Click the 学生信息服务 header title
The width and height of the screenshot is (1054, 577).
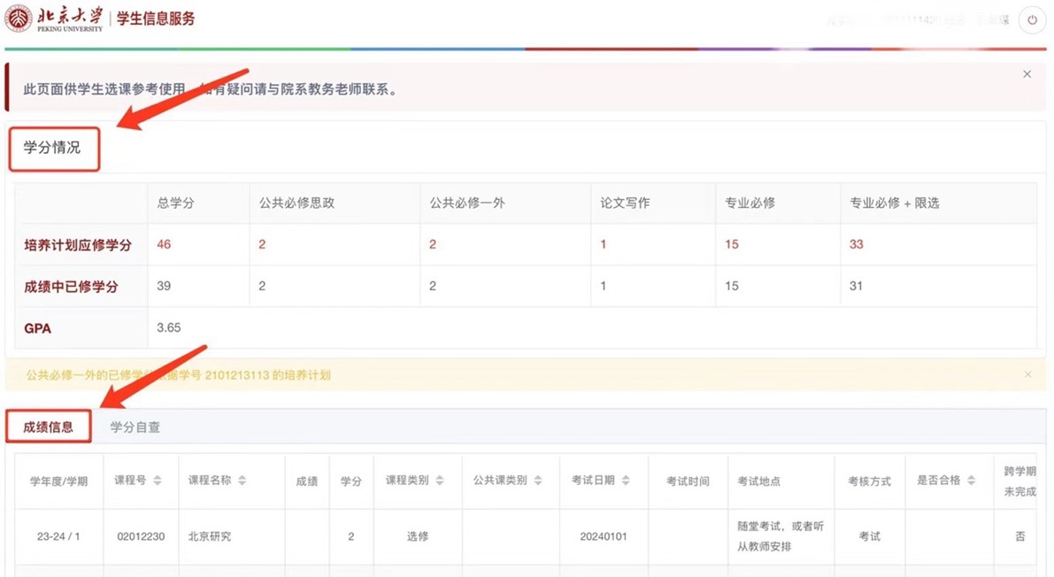[x=156, y=19]
